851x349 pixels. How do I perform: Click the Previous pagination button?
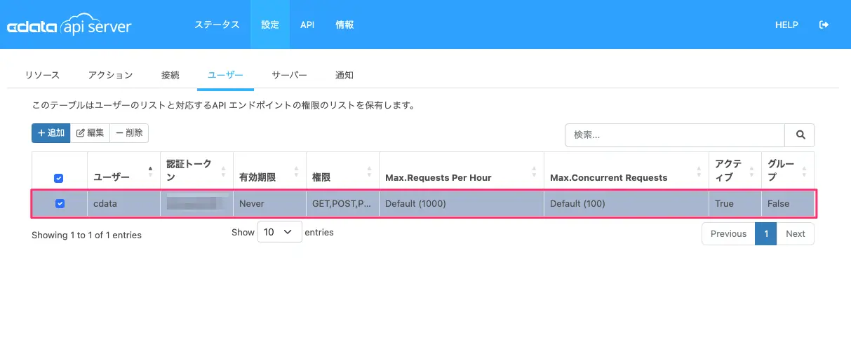pyautogui.click(x=728, y=233)
